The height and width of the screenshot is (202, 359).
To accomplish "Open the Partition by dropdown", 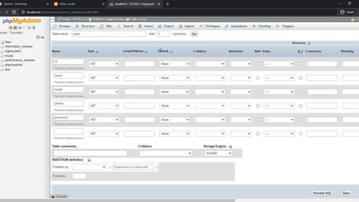I will coord(89,167).
